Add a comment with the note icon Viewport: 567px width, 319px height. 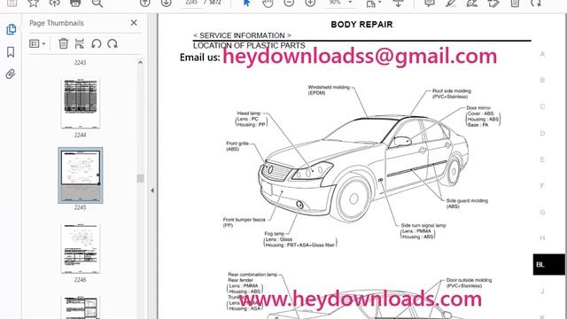tap(429, 4)
